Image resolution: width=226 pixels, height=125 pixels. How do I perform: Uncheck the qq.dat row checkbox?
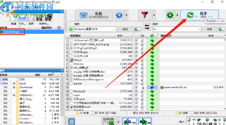pos(136,83)
